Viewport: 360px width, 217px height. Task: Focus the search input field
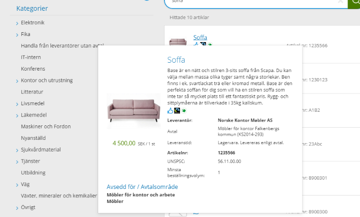pos(252,2)
